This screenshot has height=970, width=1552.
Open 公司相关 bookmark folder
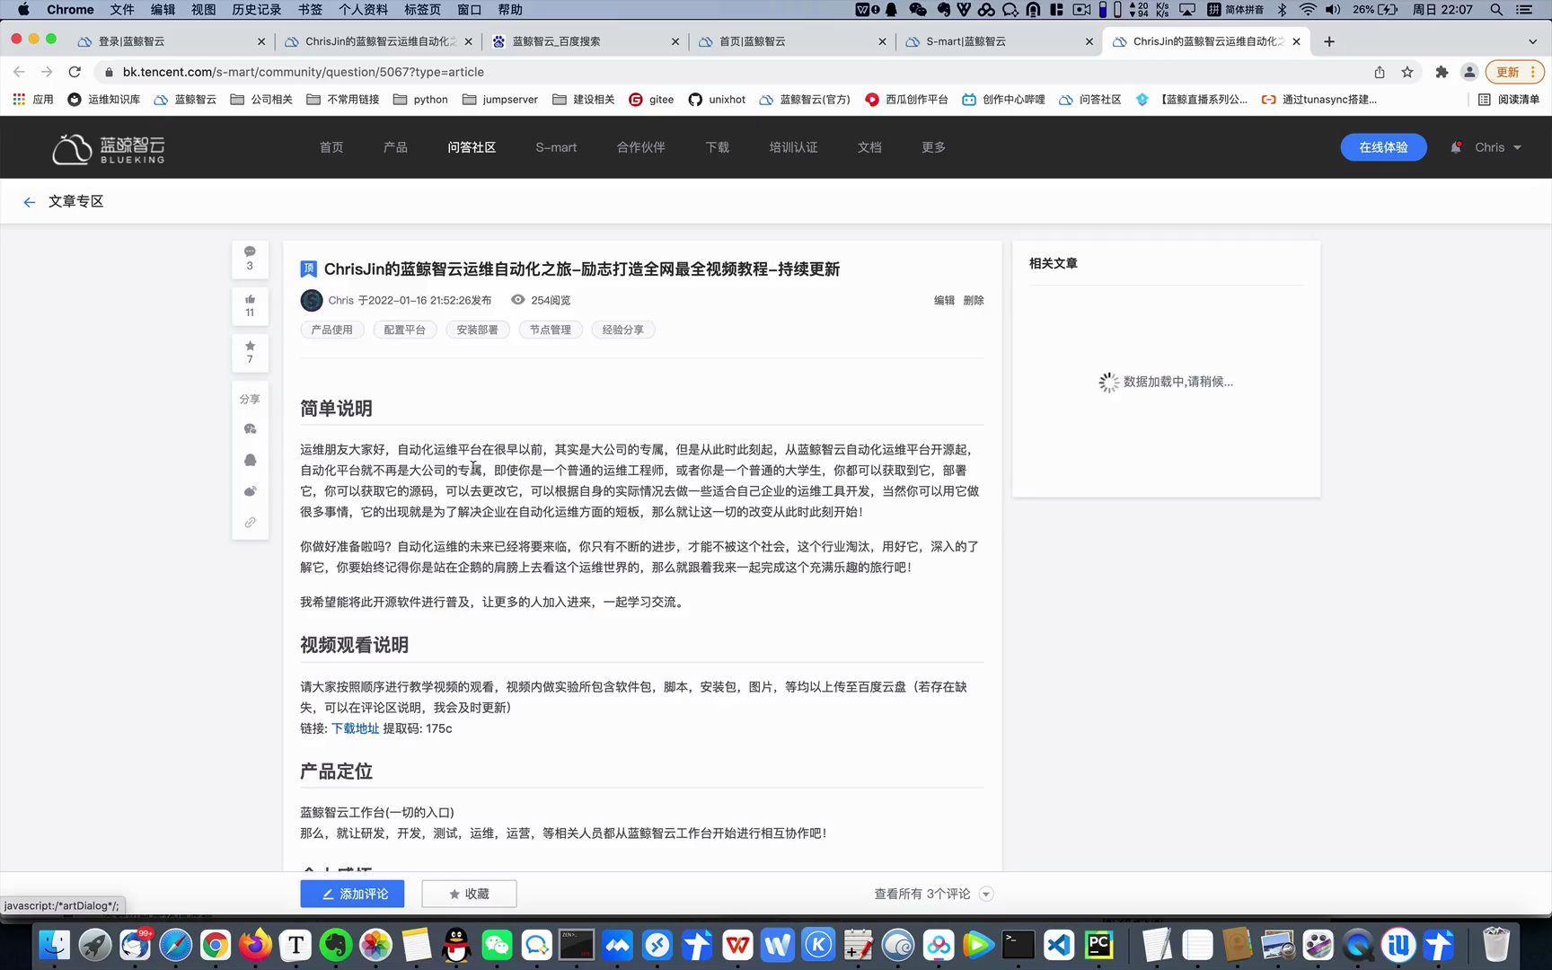point(261,100)
